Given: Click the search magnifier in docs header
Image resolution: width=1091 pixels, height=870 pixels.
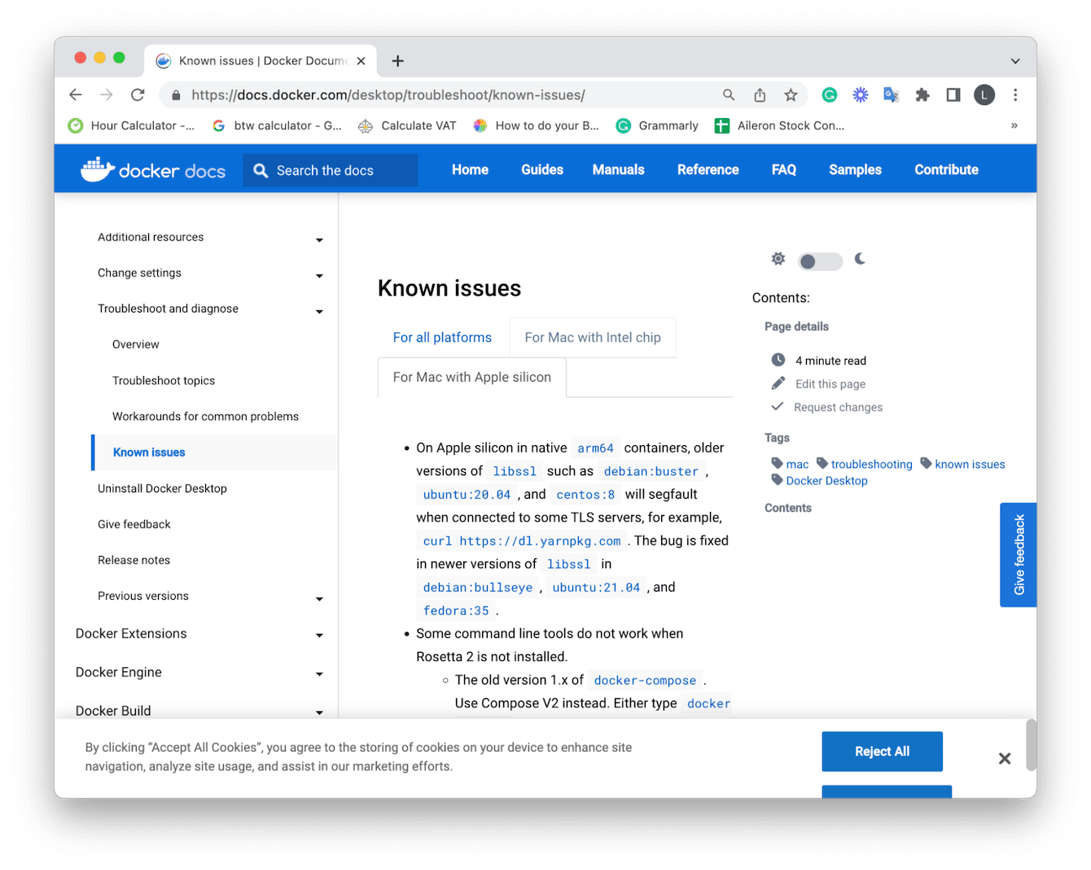Looking at the screenshot, I should point(261,171).
